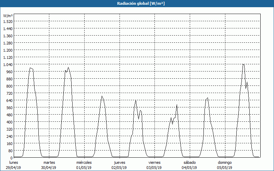
Task: Click the 960 y-axis tick label
Action: pos(9,71)
